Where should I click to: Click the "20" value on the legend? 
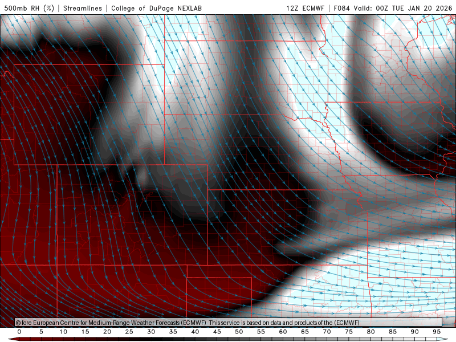(107, 332)
